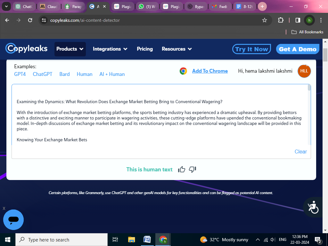The height and width of the screenshot is (246, 328).
Task: Switch to the Paraphrase browser tab
Action: 73,6
